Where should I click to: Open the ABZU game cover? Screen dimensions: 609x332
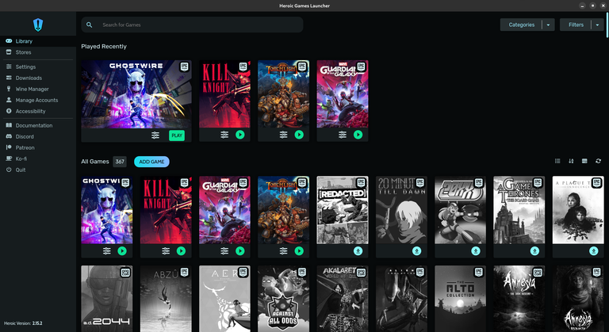(x=166, y=299)
